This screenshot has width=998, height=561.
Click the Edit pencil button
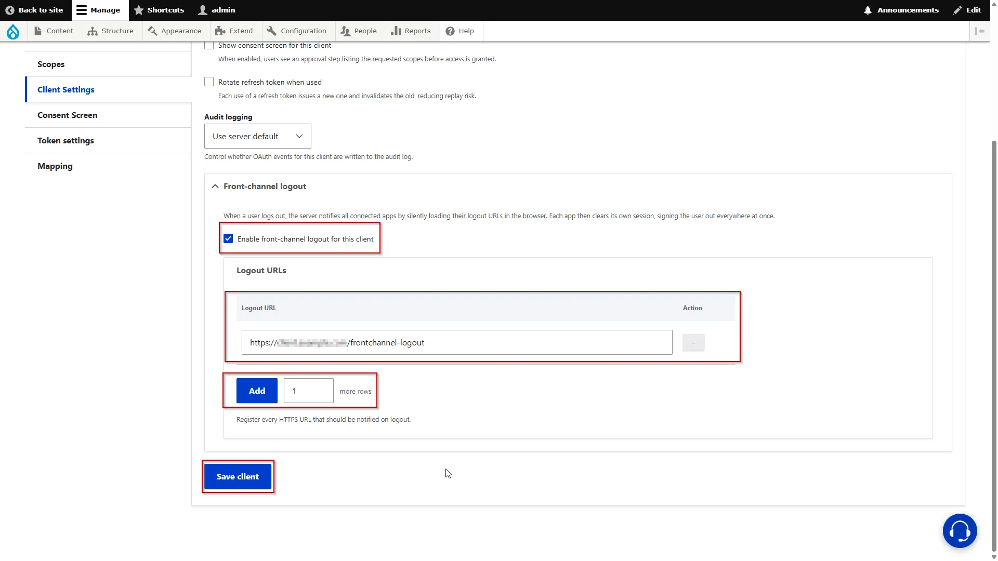tap(967, 10)
